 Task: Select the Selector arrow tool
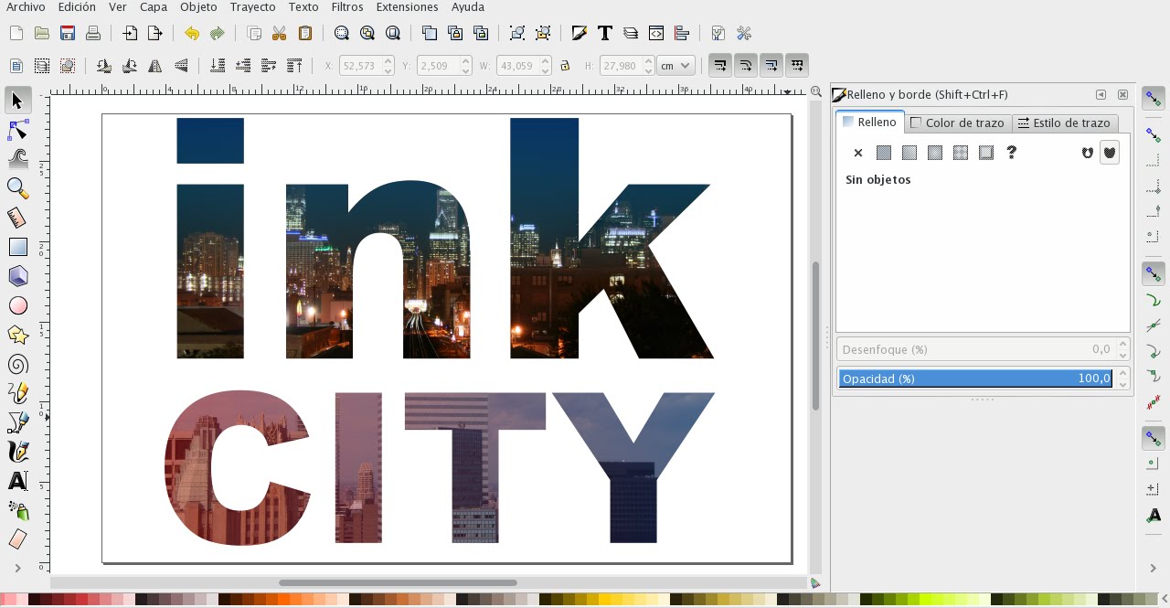click(17, 100)
